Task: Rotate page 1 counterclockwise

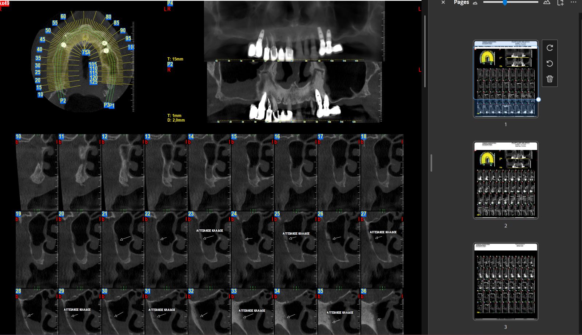Action: click(550, 64)
